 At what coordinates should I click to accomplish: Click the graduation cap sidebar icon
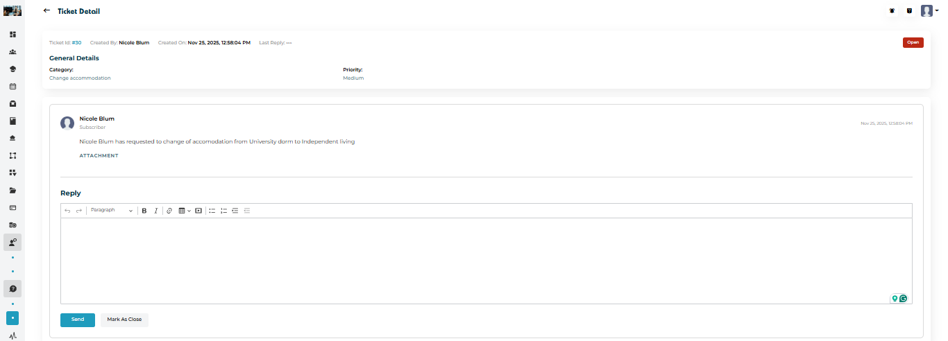click(12, 69)
